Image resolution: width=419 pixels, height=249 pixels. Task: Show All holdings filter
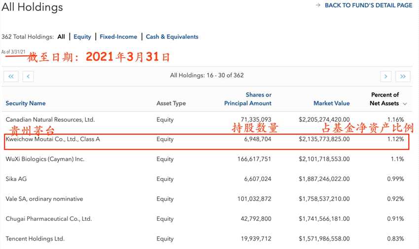(61, 36)
